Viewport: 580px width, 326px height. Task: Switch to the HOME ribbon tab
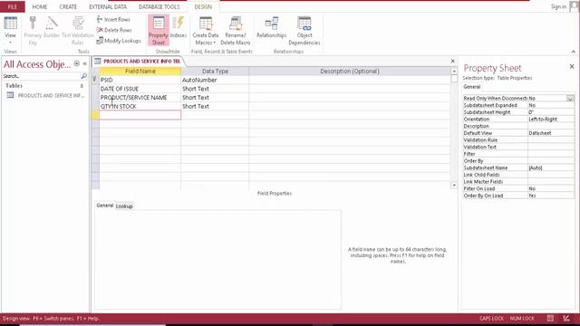point(40,6)
